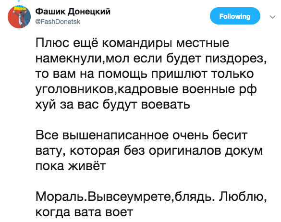
Task: Click the word оригиналов in the tweet
Action: click(185, 151)
